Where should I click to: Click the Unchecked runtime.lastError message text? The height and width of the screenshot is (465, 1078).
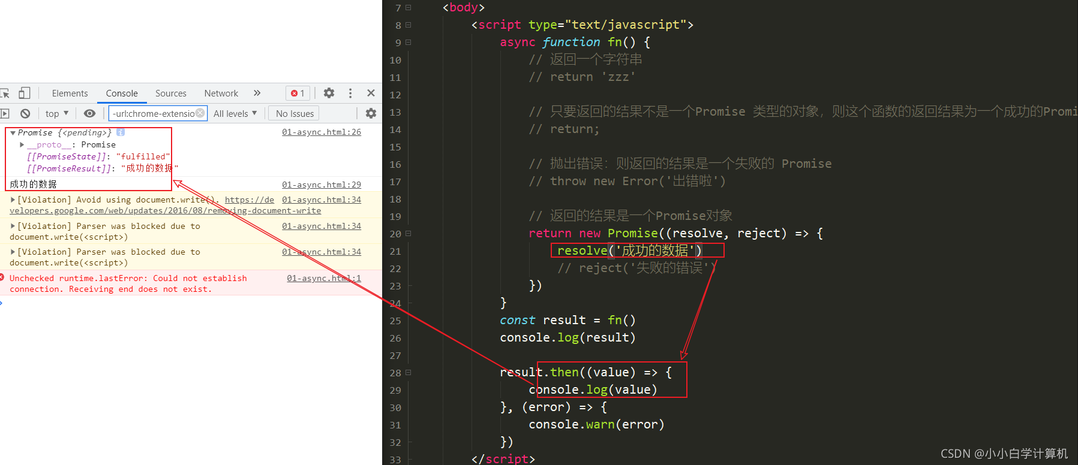(128, 283)
